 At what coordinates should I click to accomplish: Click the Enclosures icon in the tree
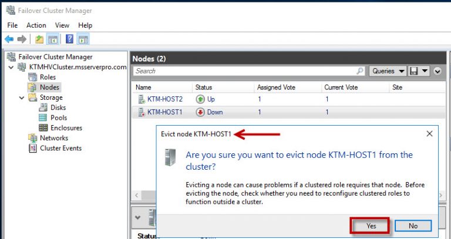pos(43,127)
